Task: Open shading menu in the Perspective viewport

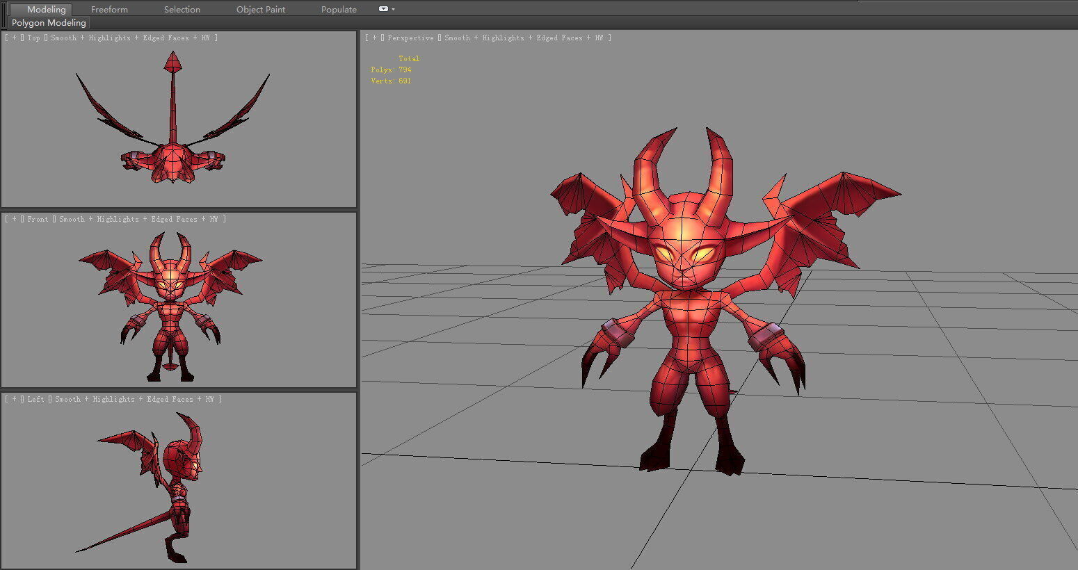Action: 524,38
